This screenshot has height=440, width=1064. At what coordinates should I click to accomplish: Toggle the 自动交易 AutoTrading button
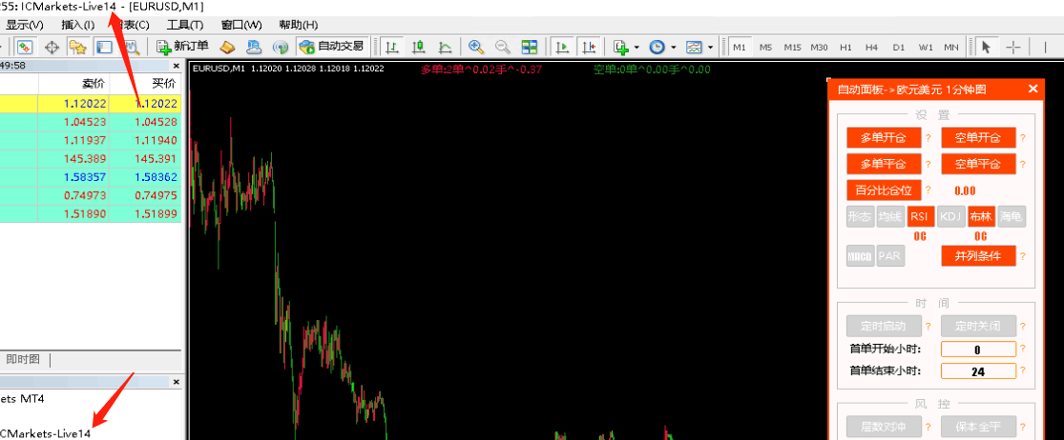coord(331,47)
